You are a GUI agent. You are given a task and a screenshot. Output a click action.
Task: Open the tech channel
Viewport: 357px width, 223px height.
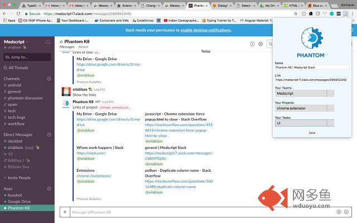pyautogui.click(x=12, y=111)
